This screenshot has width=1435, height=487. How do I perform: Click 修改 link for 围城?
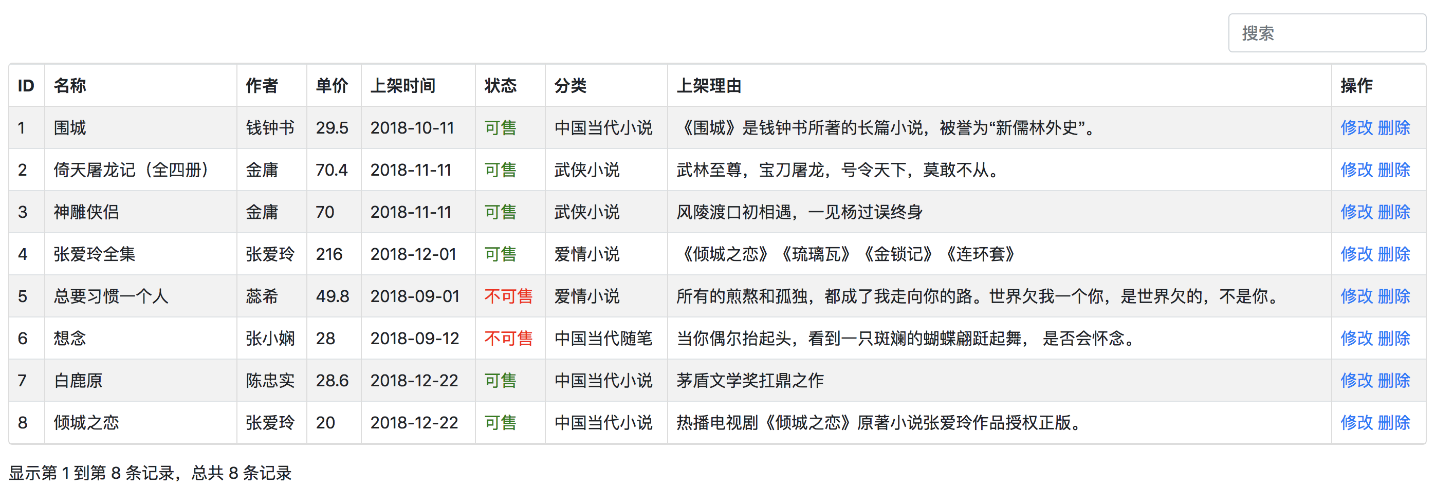[1356, 128]
